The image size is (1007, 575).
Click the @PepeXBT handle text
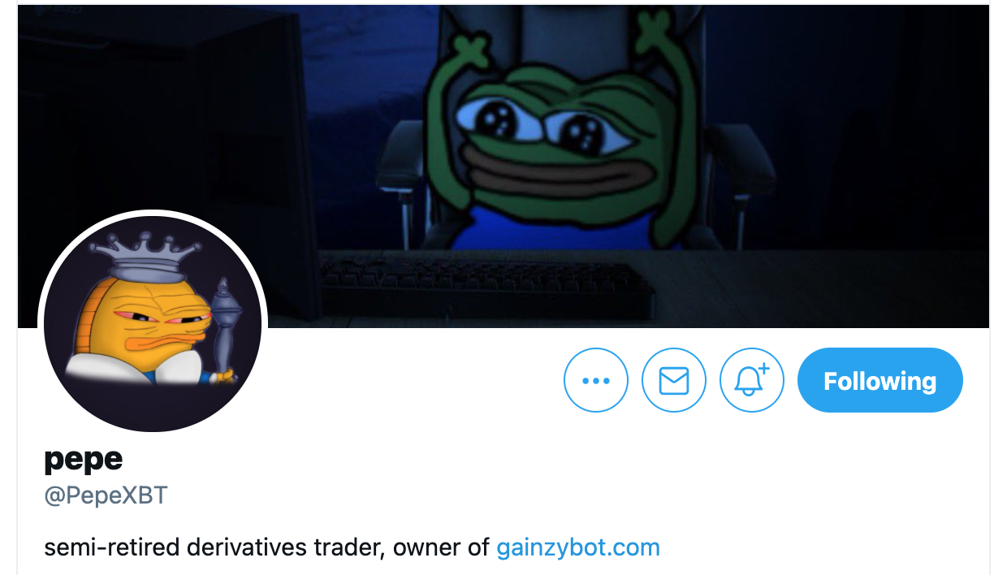tap(106, 495)
